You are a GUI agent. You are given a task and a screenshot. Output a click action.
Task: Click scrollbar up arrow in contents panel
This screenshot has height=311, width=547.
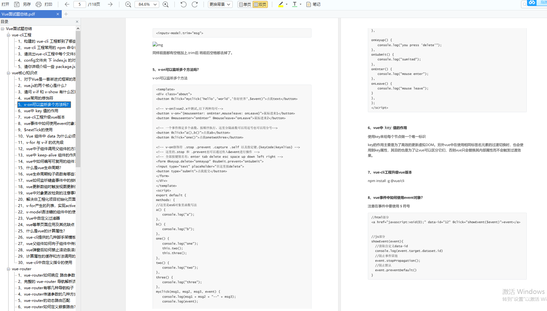point(78,28)
